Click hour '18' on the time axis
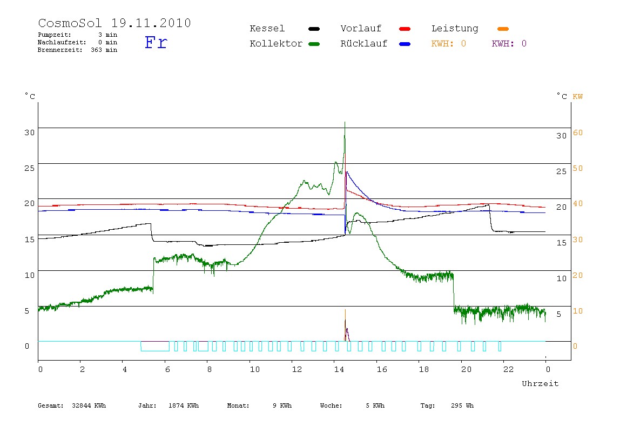 click(x=424, y=369)
